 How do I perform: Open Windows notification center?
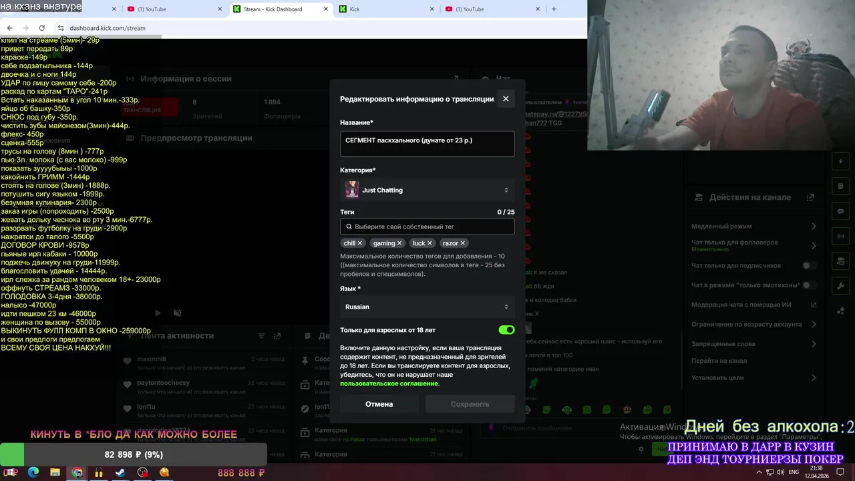tap(842, 472)
